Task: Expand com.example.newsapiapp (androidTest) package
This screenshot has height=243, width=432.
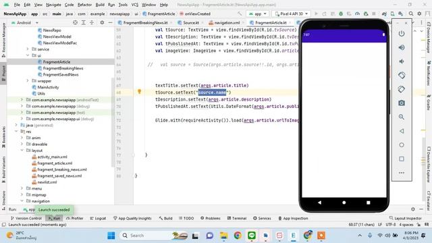Action: [x=22, y=100]
